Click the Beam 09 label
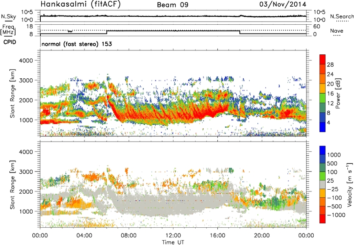Image resolution: width=354 pixels, height=245 pixels. [x=173, y=5]
